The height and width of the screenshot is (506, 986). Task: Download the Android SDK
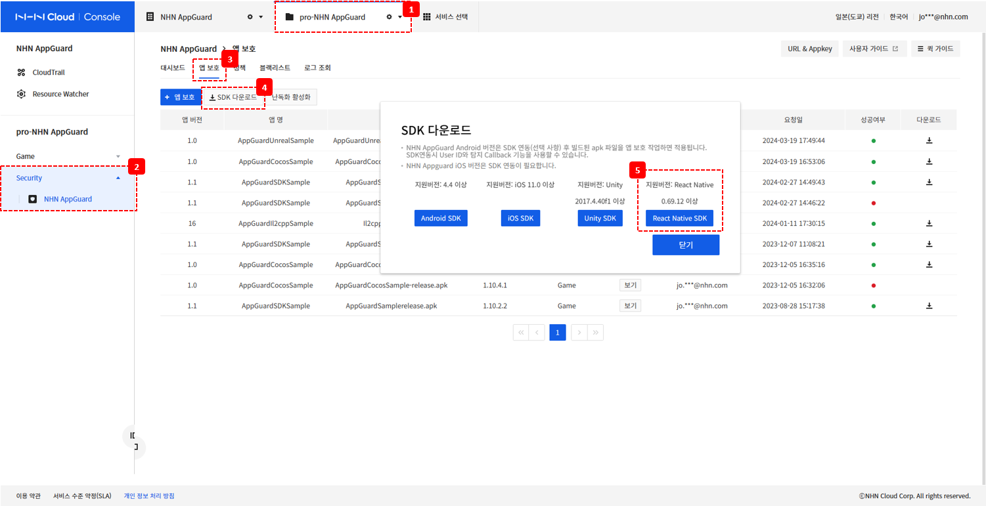click(441, 219)
